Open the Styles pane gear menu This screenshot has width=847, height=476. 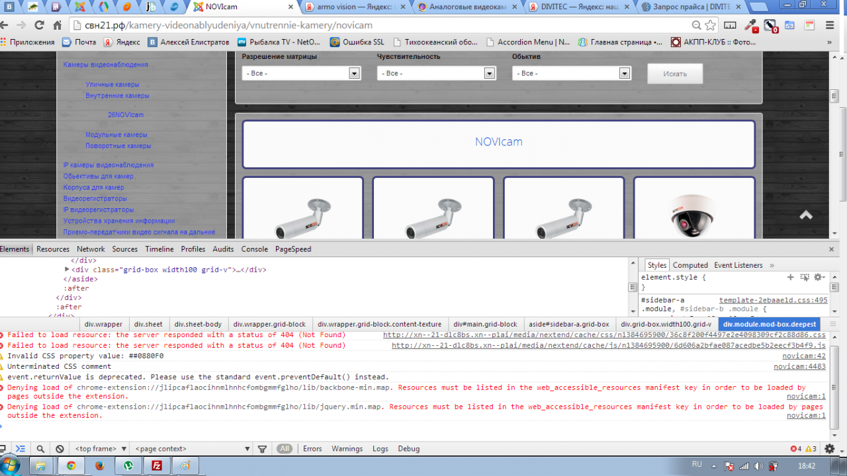point(820,277)
